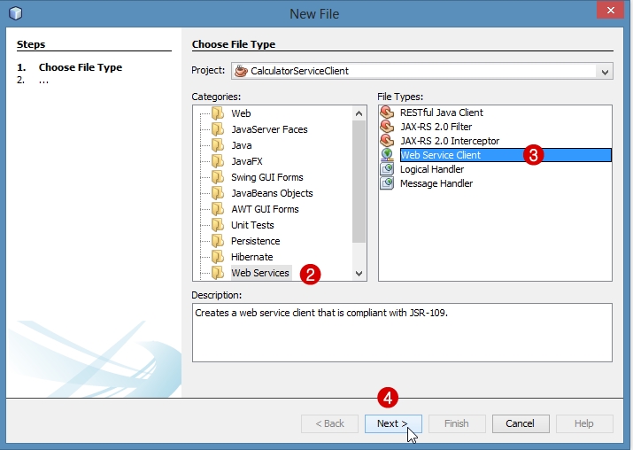This screenshot has height=450, width=633.
Task: Click the Persistence folder icon
Action: (x=218, y=241)
